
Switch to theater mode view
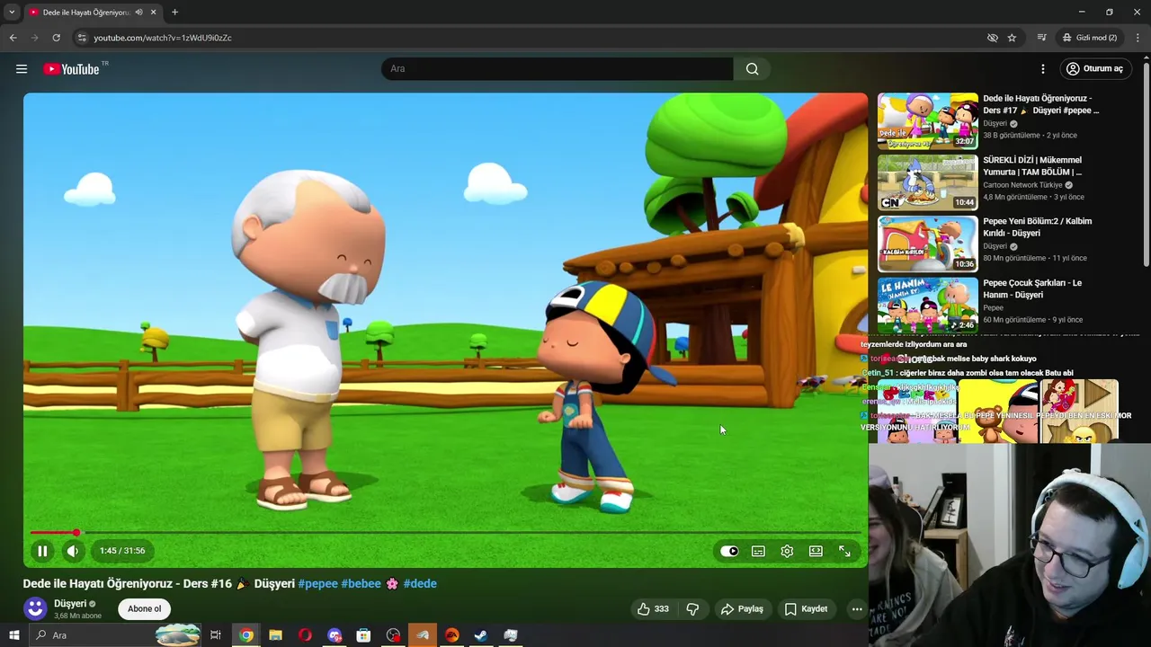point(816,551)
